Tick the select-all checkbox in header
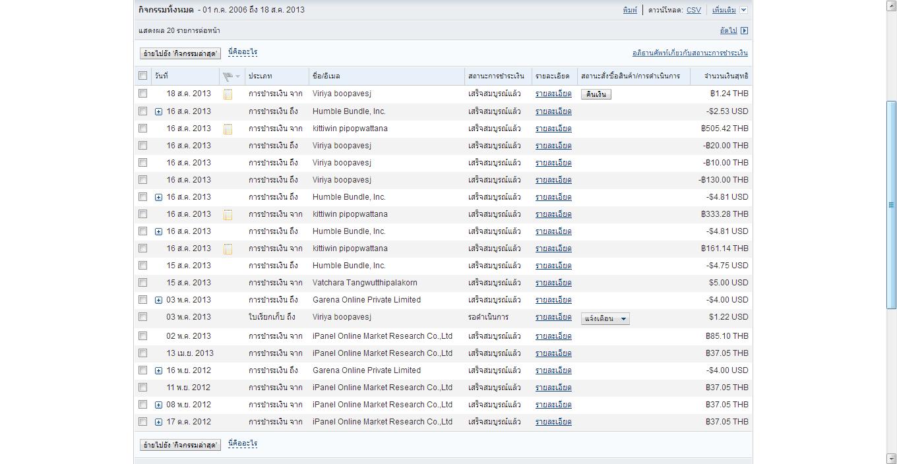Image resolution: width=897 pixels, height=464 pixels. [x=142, y=76]
